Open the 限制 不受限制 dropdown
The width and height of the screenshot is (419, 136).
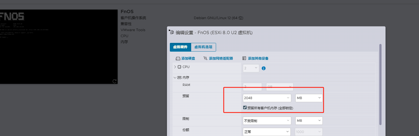tap(267, 121)
